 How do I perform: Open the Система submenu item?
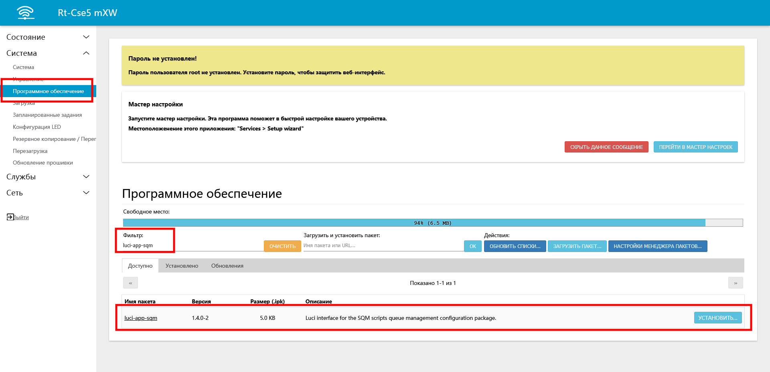23,67
